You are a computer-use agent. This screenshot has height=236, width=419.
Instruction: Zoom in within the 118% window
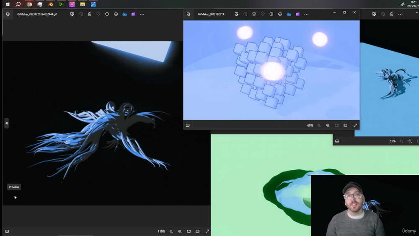tap(180, 231)
